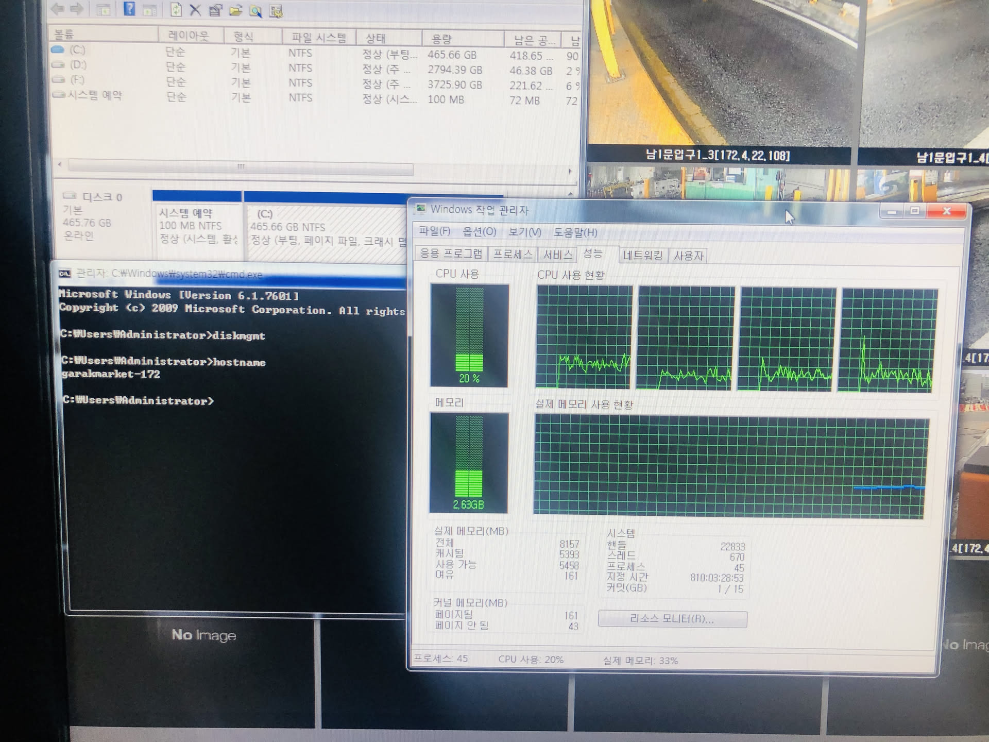989x742 pixels.
Task: Open the 옵션(O) menu in Task Manager
Action: pyautogui.click(x=479, y=232)
